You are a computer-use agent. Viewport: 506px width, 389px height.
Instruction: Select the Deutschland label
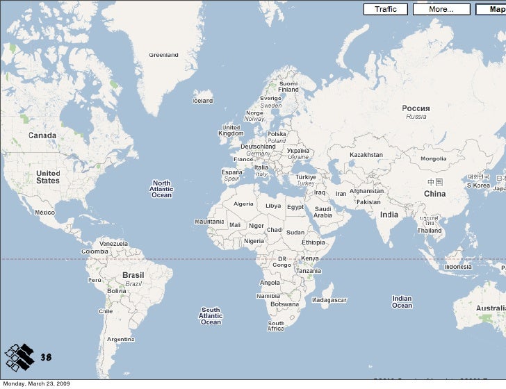click(258, 147)
